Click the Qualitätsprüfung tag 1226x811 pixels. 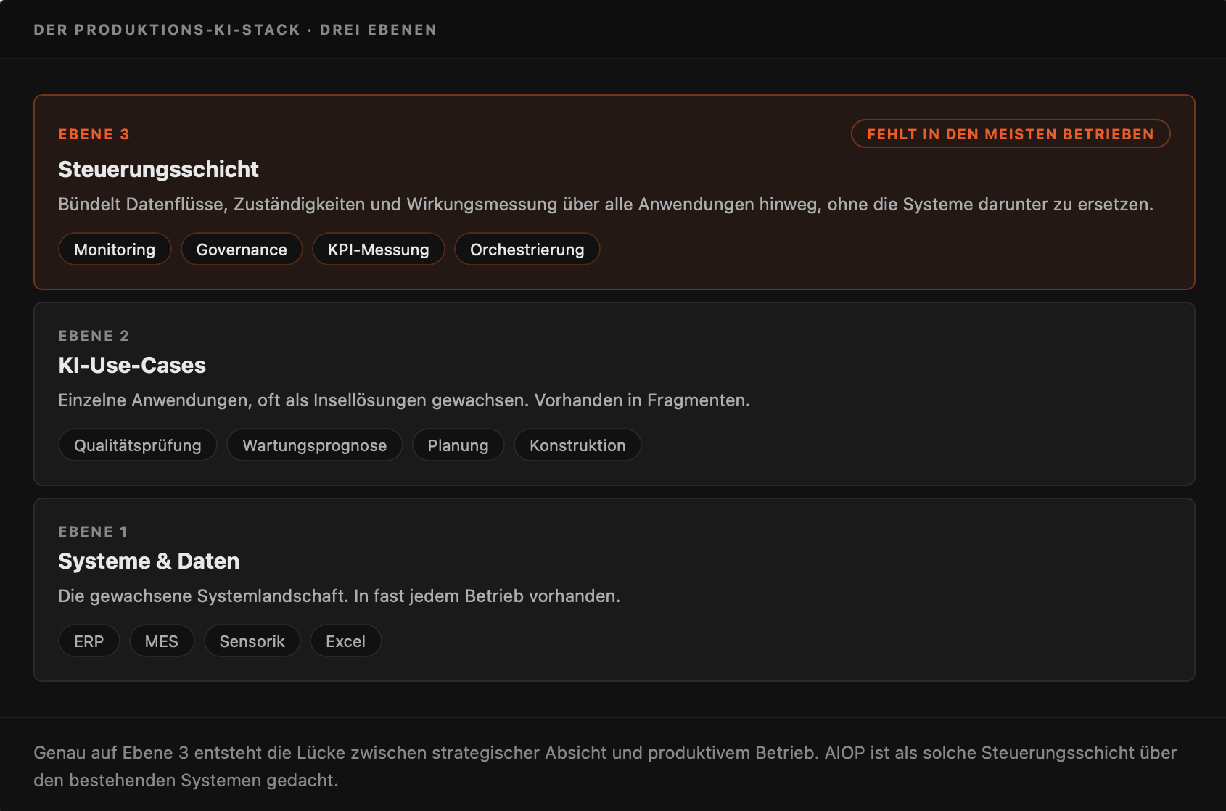click(138, 445)
